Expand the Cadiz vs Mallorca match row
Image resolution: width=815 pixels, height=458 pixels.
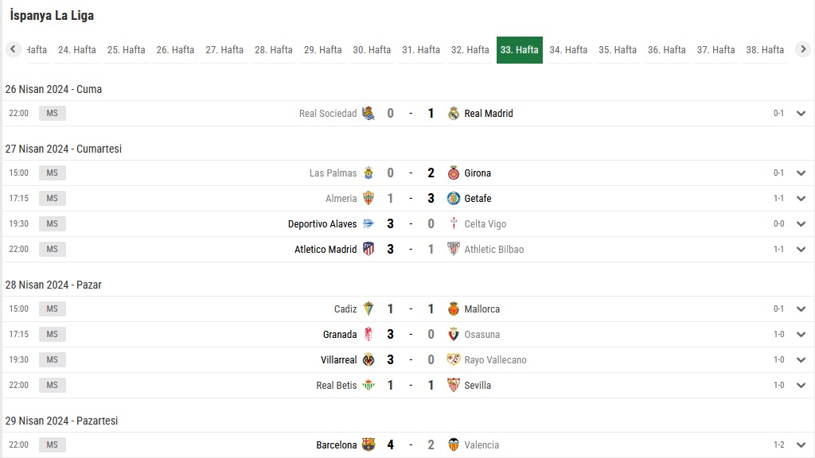click(x=801, y=309)
